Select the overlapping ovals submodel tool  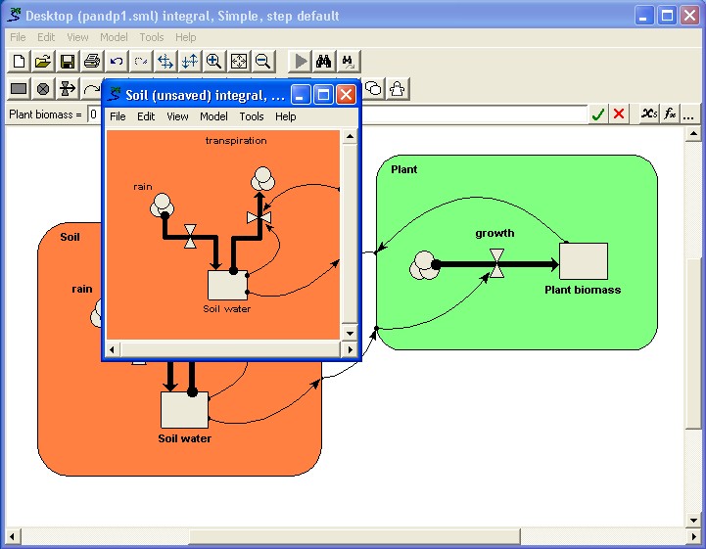(x=373, y=89)
